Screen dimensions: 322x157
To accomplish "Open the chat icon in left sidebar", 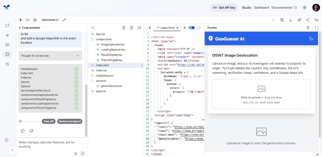I will click(x=7, y=25).
